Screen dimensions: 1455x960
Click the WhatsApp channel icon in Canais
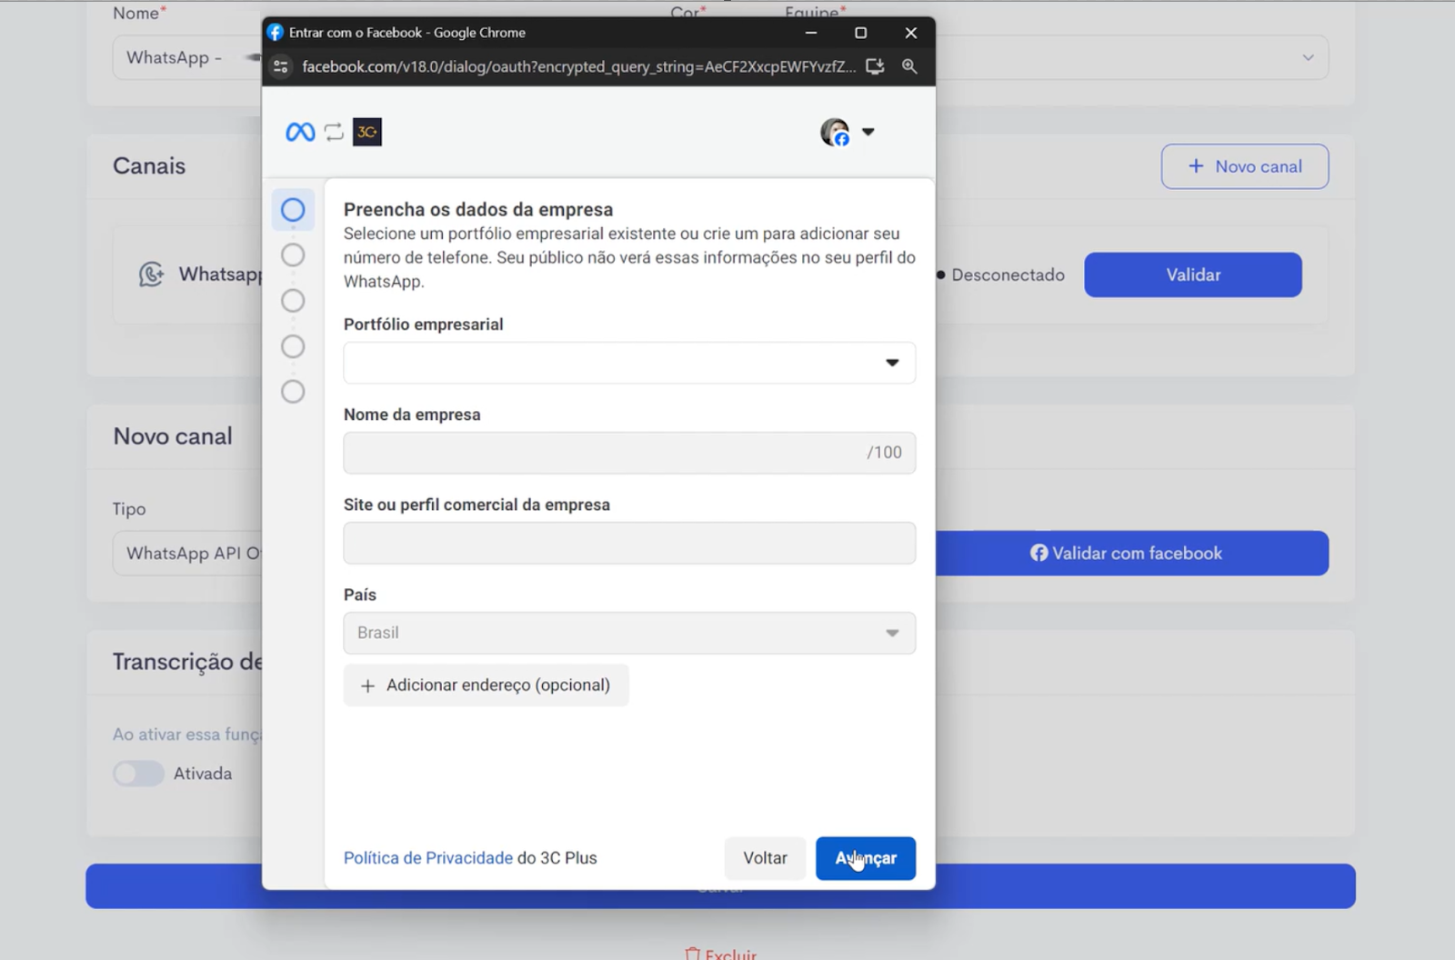coord(151,274)
